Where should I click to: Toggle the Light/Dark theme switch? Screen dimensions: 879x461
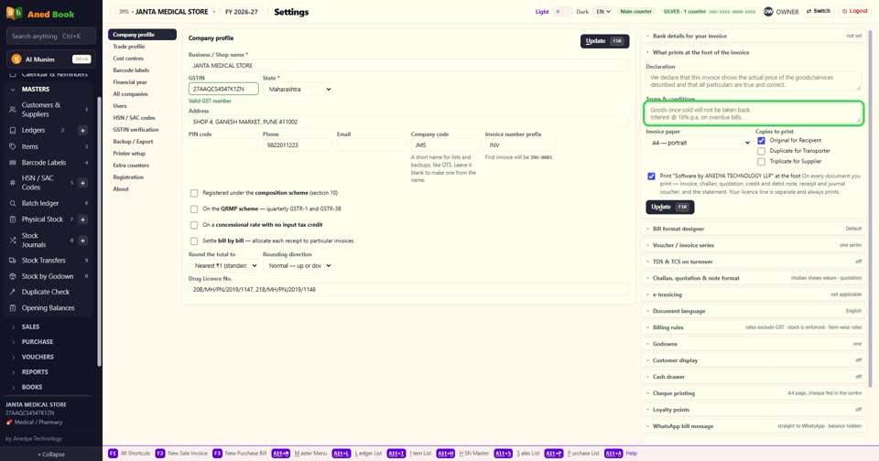[562, 11]
